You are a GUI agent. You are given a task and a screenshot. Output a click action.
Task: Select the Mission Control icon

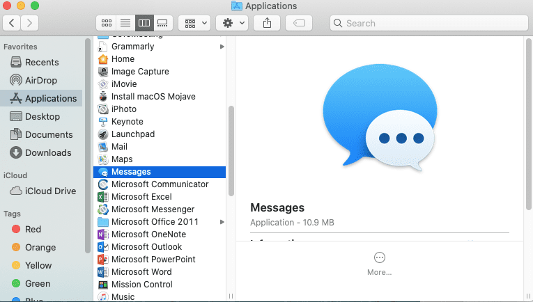[x=103, y=285]
